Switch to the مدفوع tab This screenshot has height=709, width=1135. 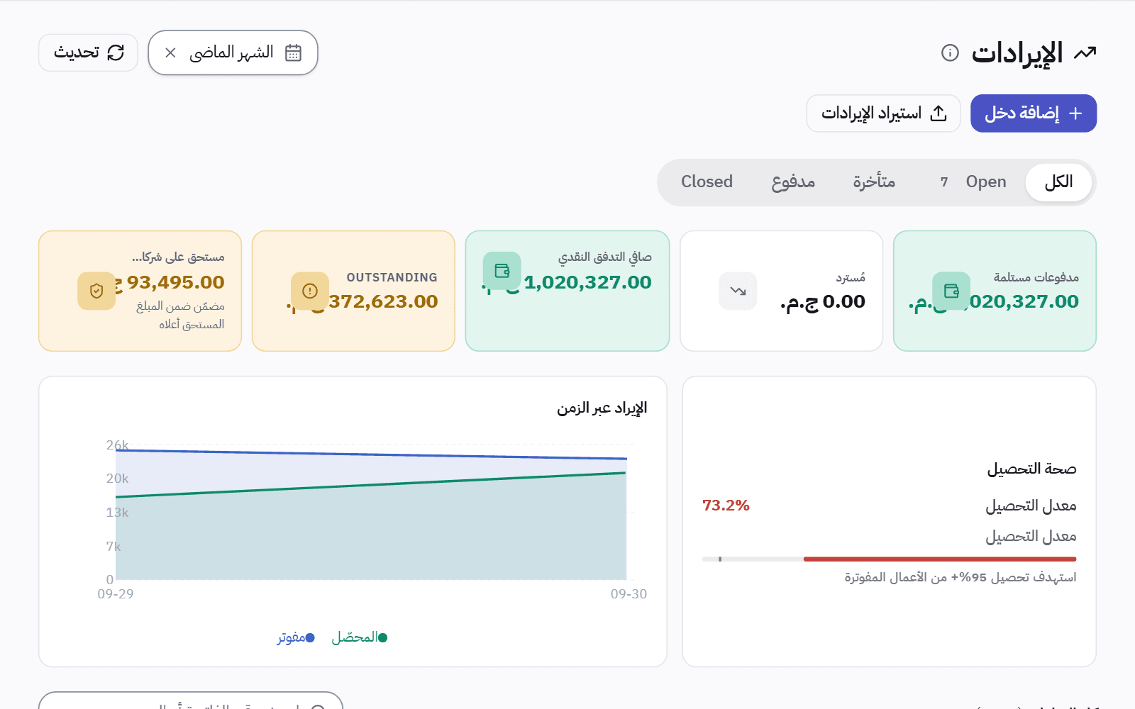pyautogui.click(x=793, y=182)
